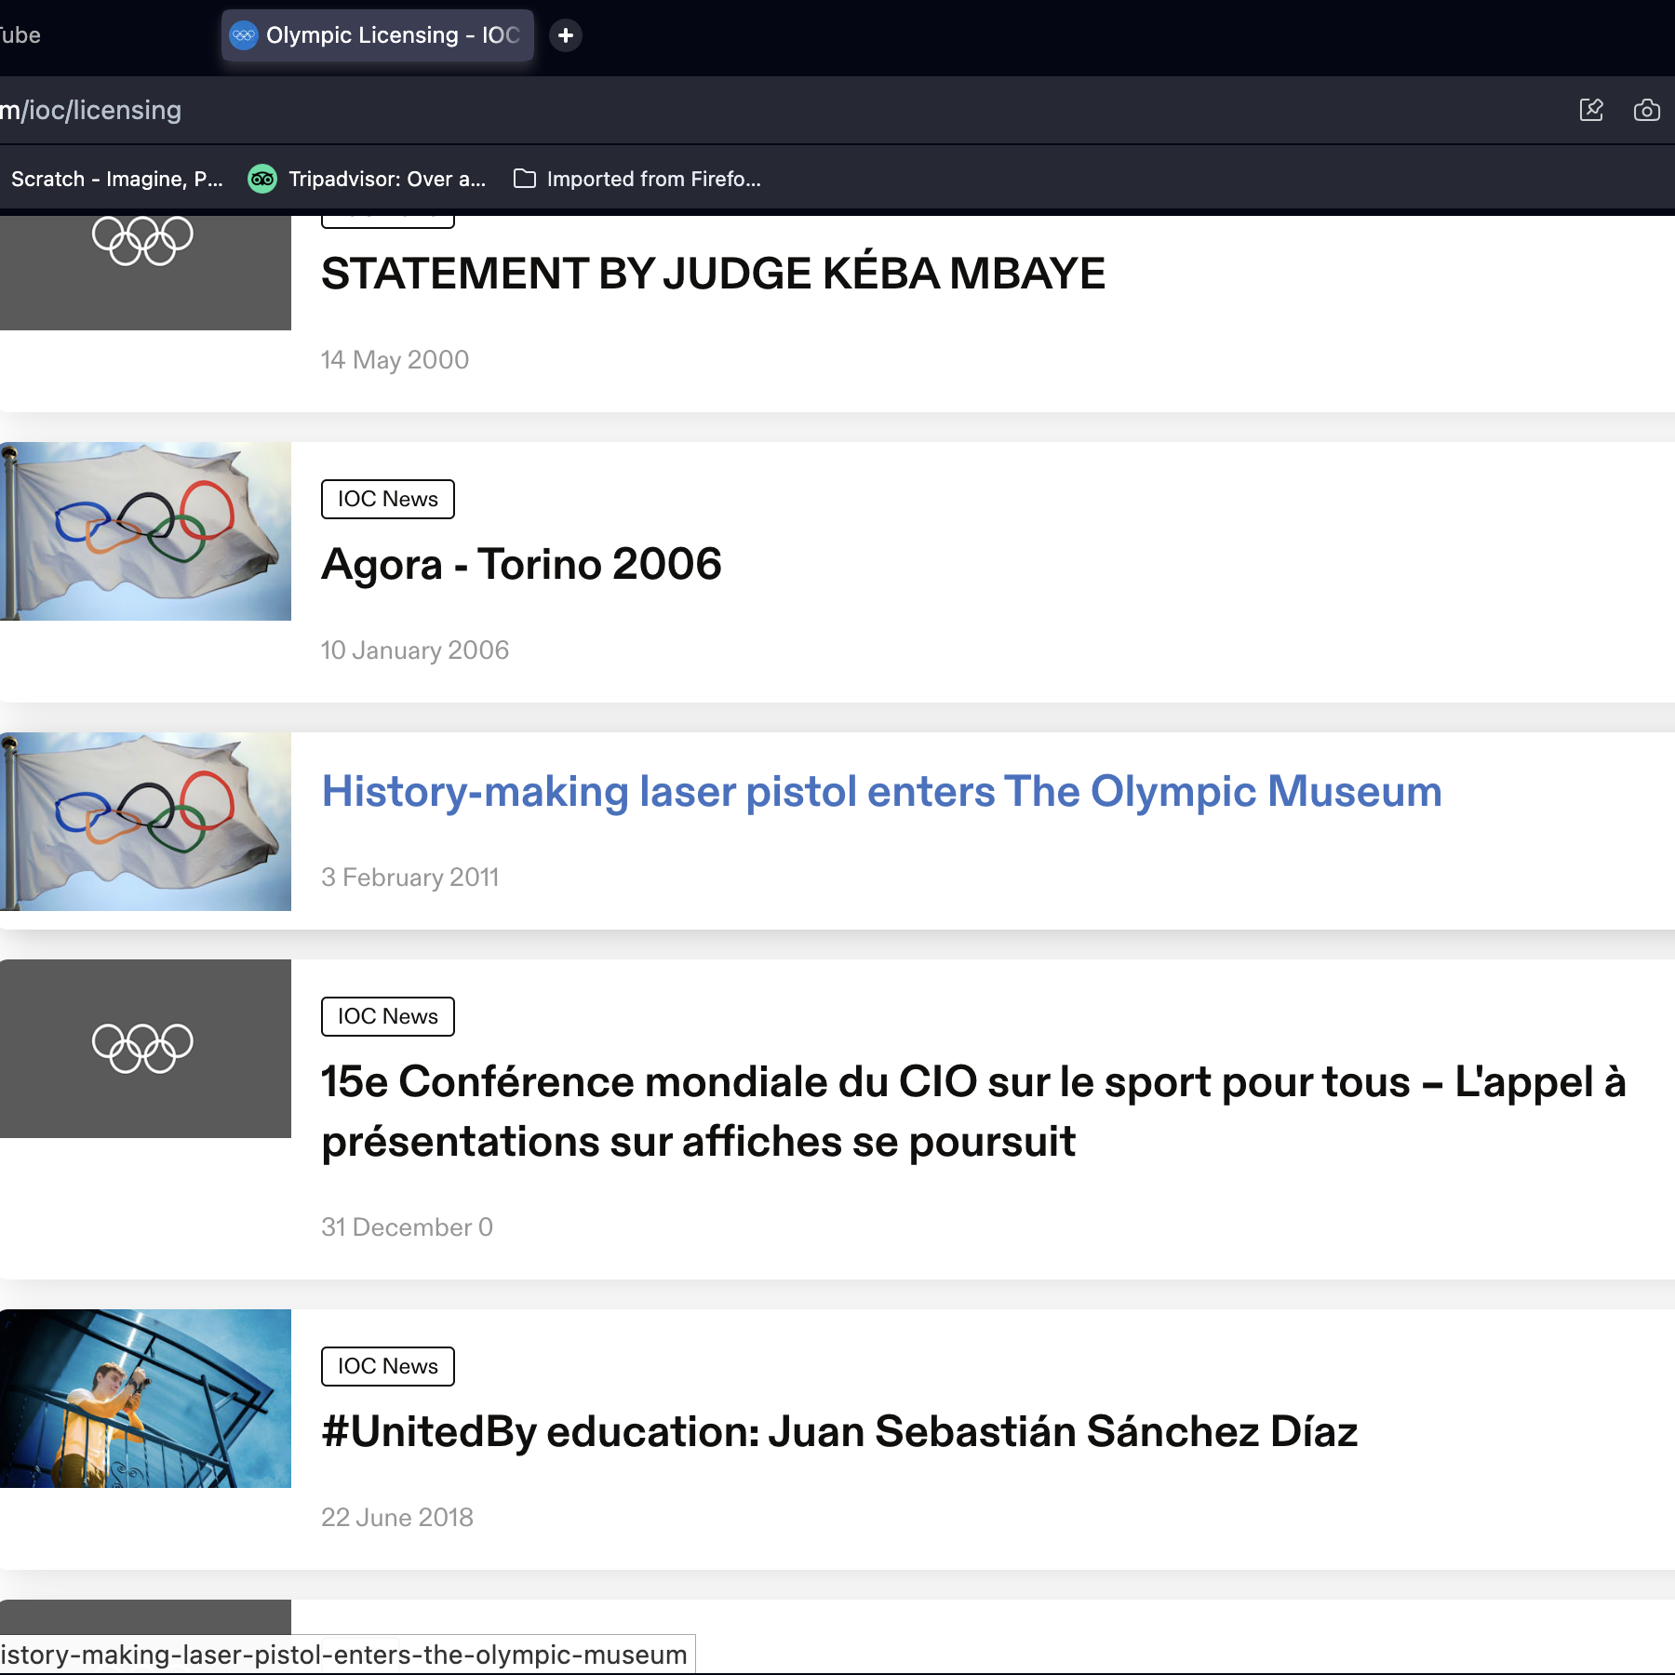
Task: Open the #UnitedBy education Juan Sebastián article
Action: (x=838, y=1432)
